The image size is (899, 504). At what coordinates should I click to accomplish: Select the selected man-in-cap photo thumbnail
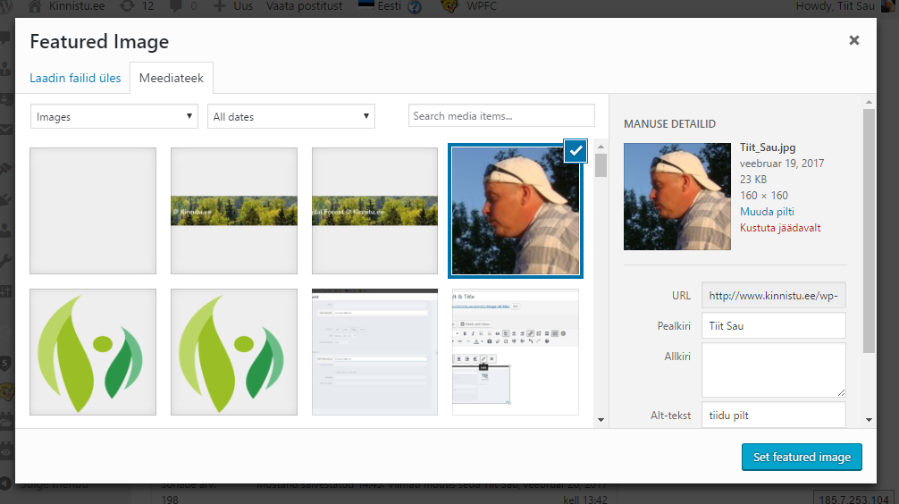click(516, 211)
